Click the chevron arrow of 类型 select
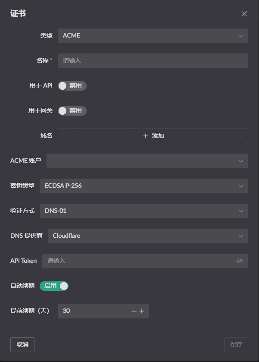 coord(241,36)
